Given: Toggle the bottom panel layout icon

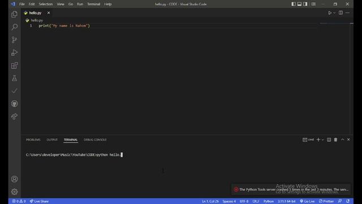Looking at the screenshot, I should coord(299,4).
